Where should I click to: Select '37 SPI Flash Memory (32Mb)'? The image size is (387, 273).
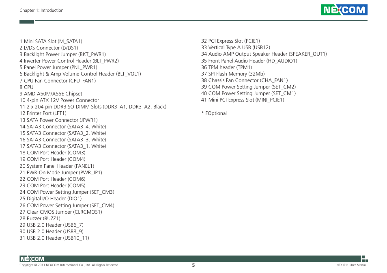233,74
